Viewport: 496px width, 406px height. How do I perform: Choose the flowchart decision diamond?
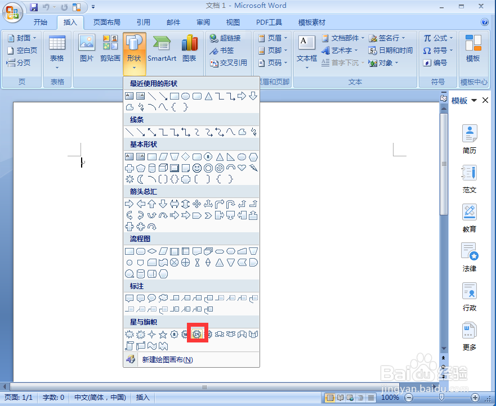click(x=152, y=251)
